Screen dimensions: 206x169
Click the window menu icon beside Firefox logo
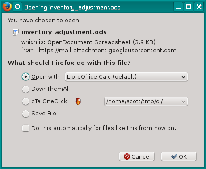tap(17, 7)
